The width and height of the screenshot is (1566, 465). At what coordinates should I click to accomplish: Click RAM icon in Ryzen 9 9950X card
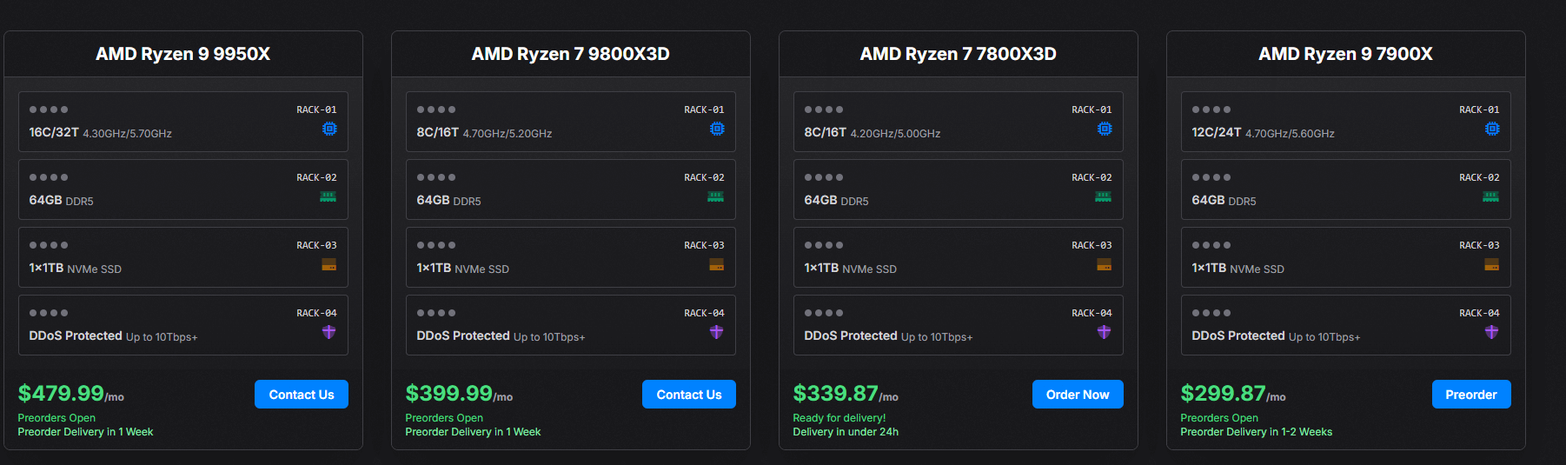click(328, 197)
